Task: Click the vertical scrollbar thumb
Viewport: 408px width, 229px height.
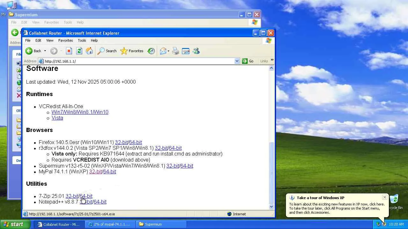Action: tap(272, 173)
